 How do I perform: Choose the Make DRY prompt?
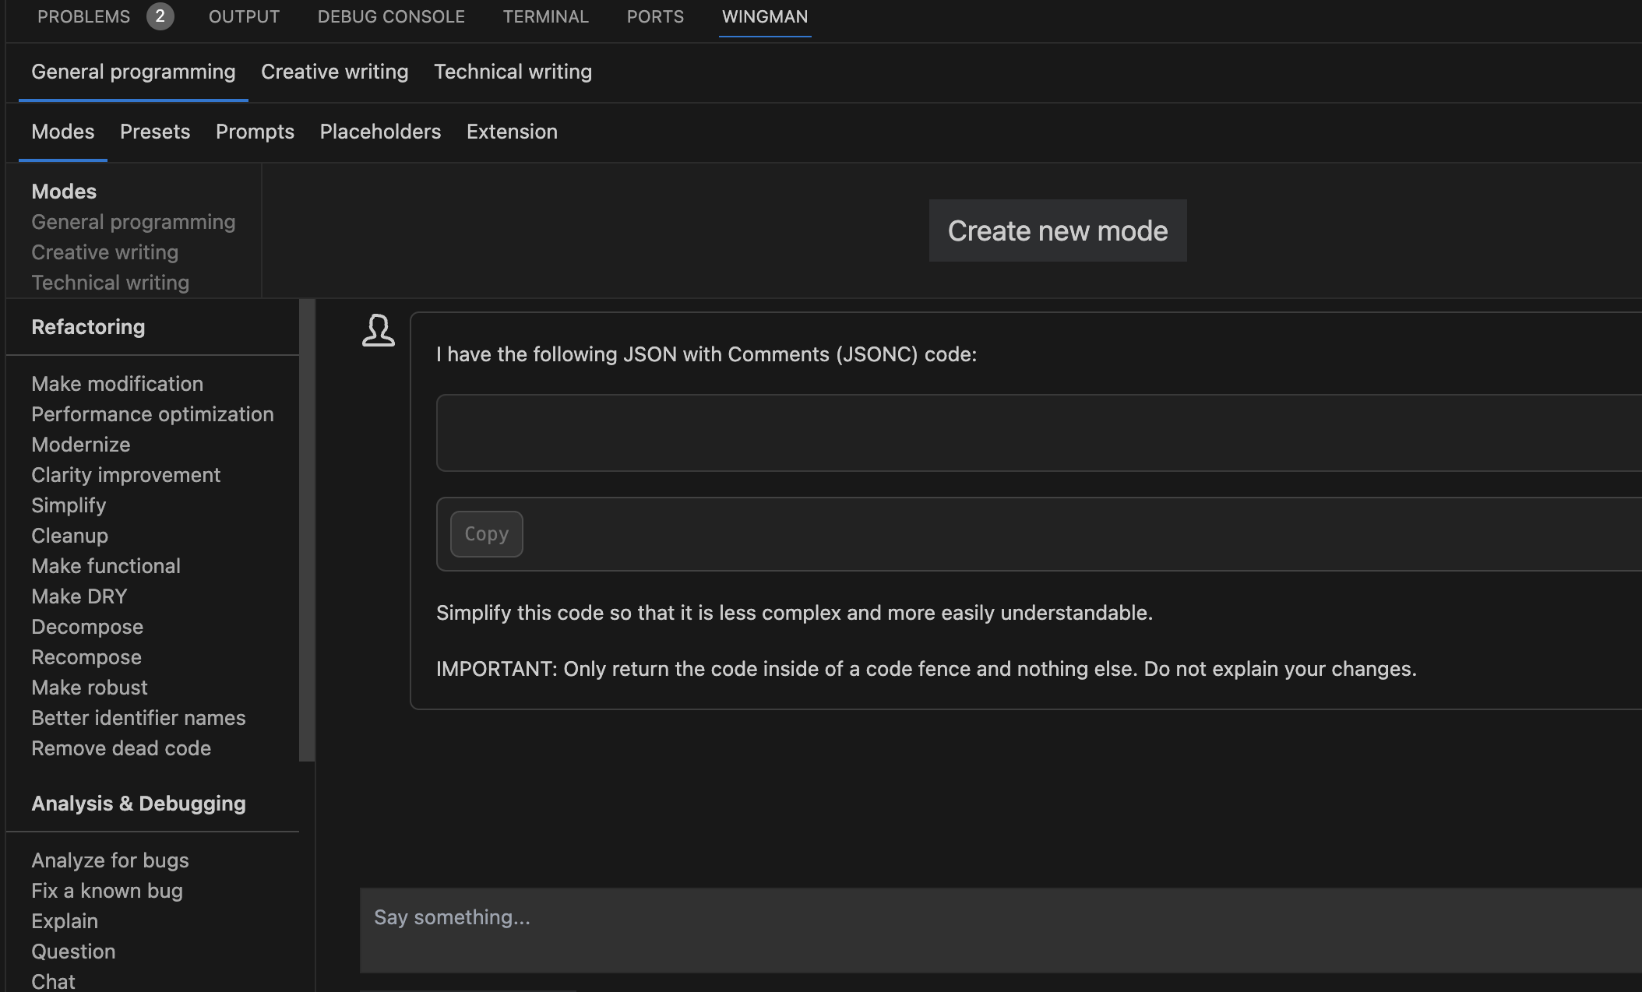pos(79,596)
